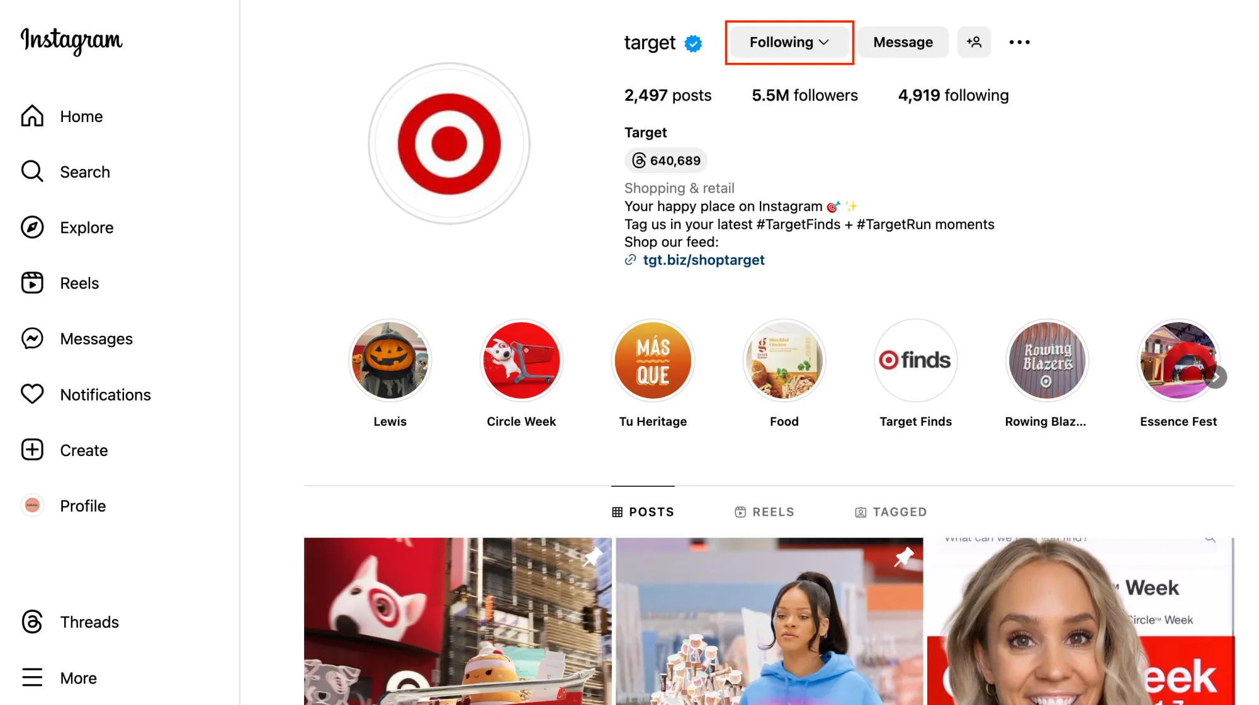Viewport: 1259px width, 705px height.
Task: Expand the Following dropdown button
Action: pos(789,42)
